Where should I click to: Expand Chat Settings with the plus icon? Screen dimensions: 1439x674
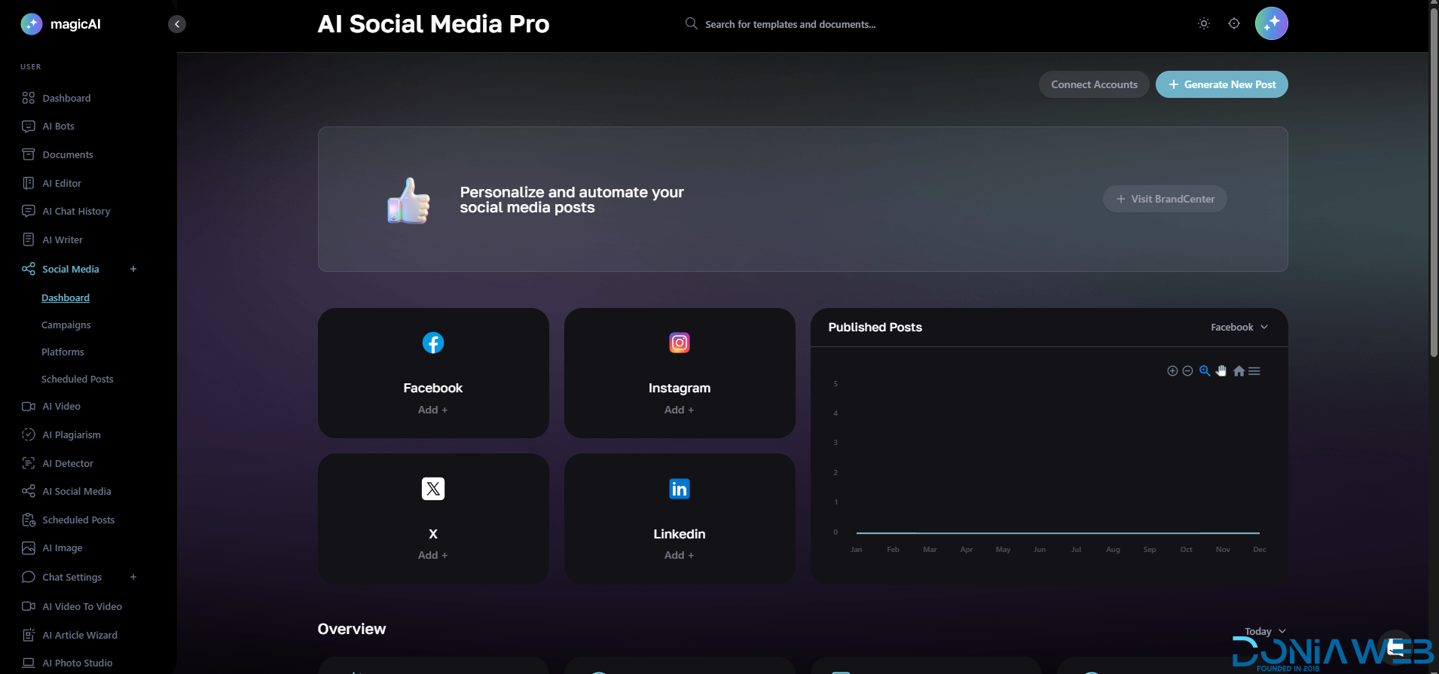pyautogui.click(x=133, y=578)
